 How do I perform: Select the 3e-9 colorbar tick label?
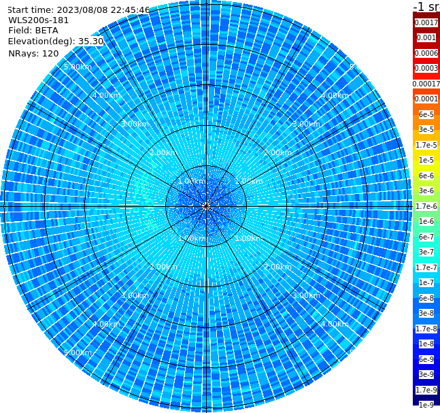pos(426,374)
